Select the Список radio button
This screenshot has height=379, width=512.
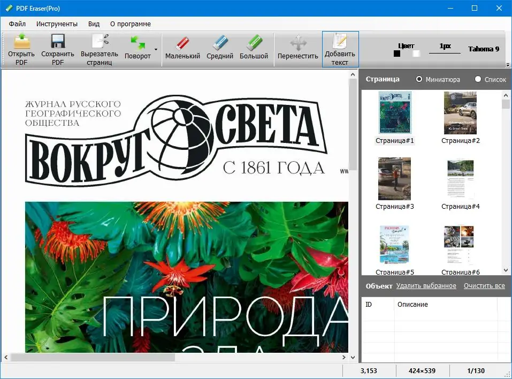point(478,79)
